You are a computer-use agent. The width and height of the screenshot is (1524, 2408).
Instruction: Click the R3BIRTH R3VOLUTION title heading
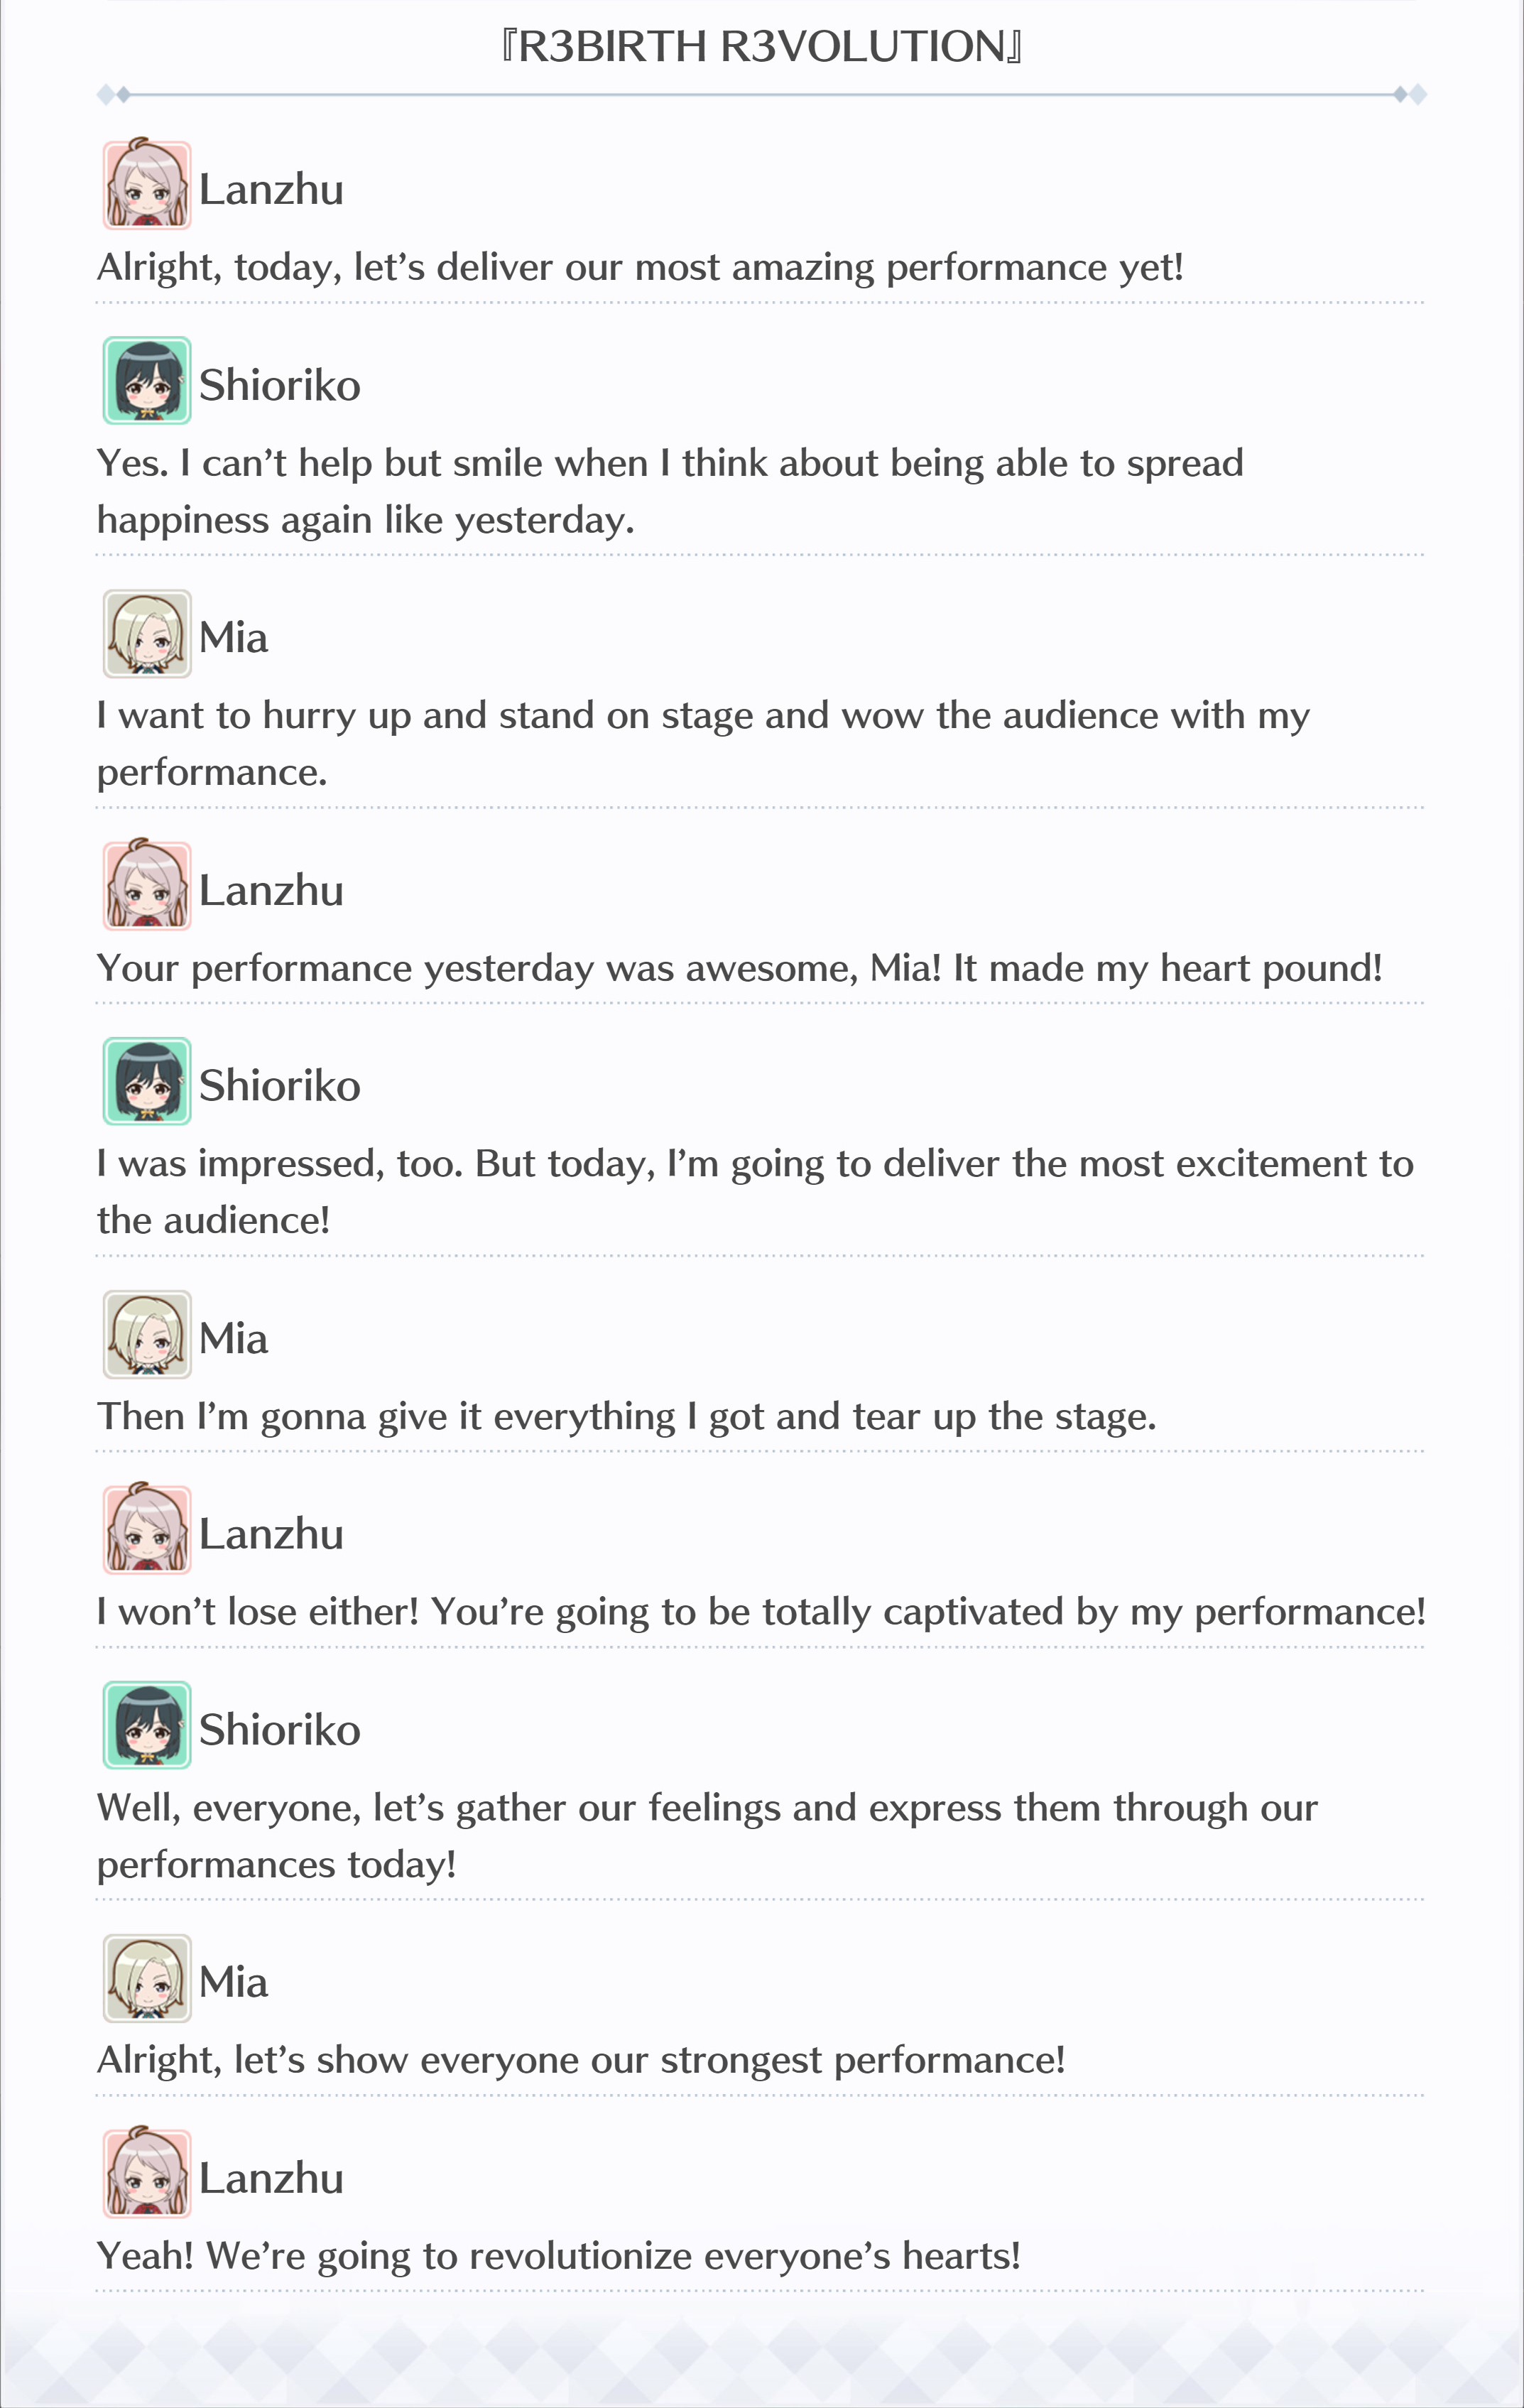761,47
